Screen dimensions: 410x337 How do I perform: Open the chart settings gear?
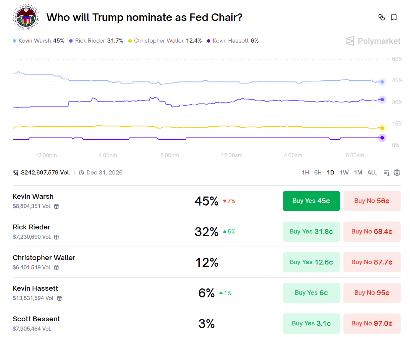[x=397, y=173]
